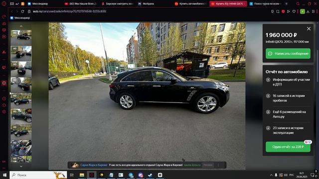
Task: Switch to the 'Мессенджер' browser tab
Action: pyautogui.click(x=38, y=3)
